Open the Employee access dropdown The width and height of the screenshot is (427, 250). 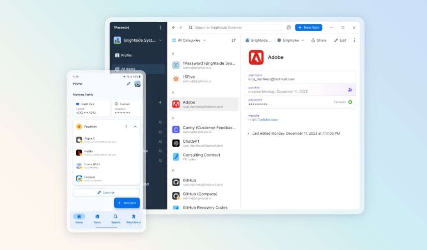point(290,40)
